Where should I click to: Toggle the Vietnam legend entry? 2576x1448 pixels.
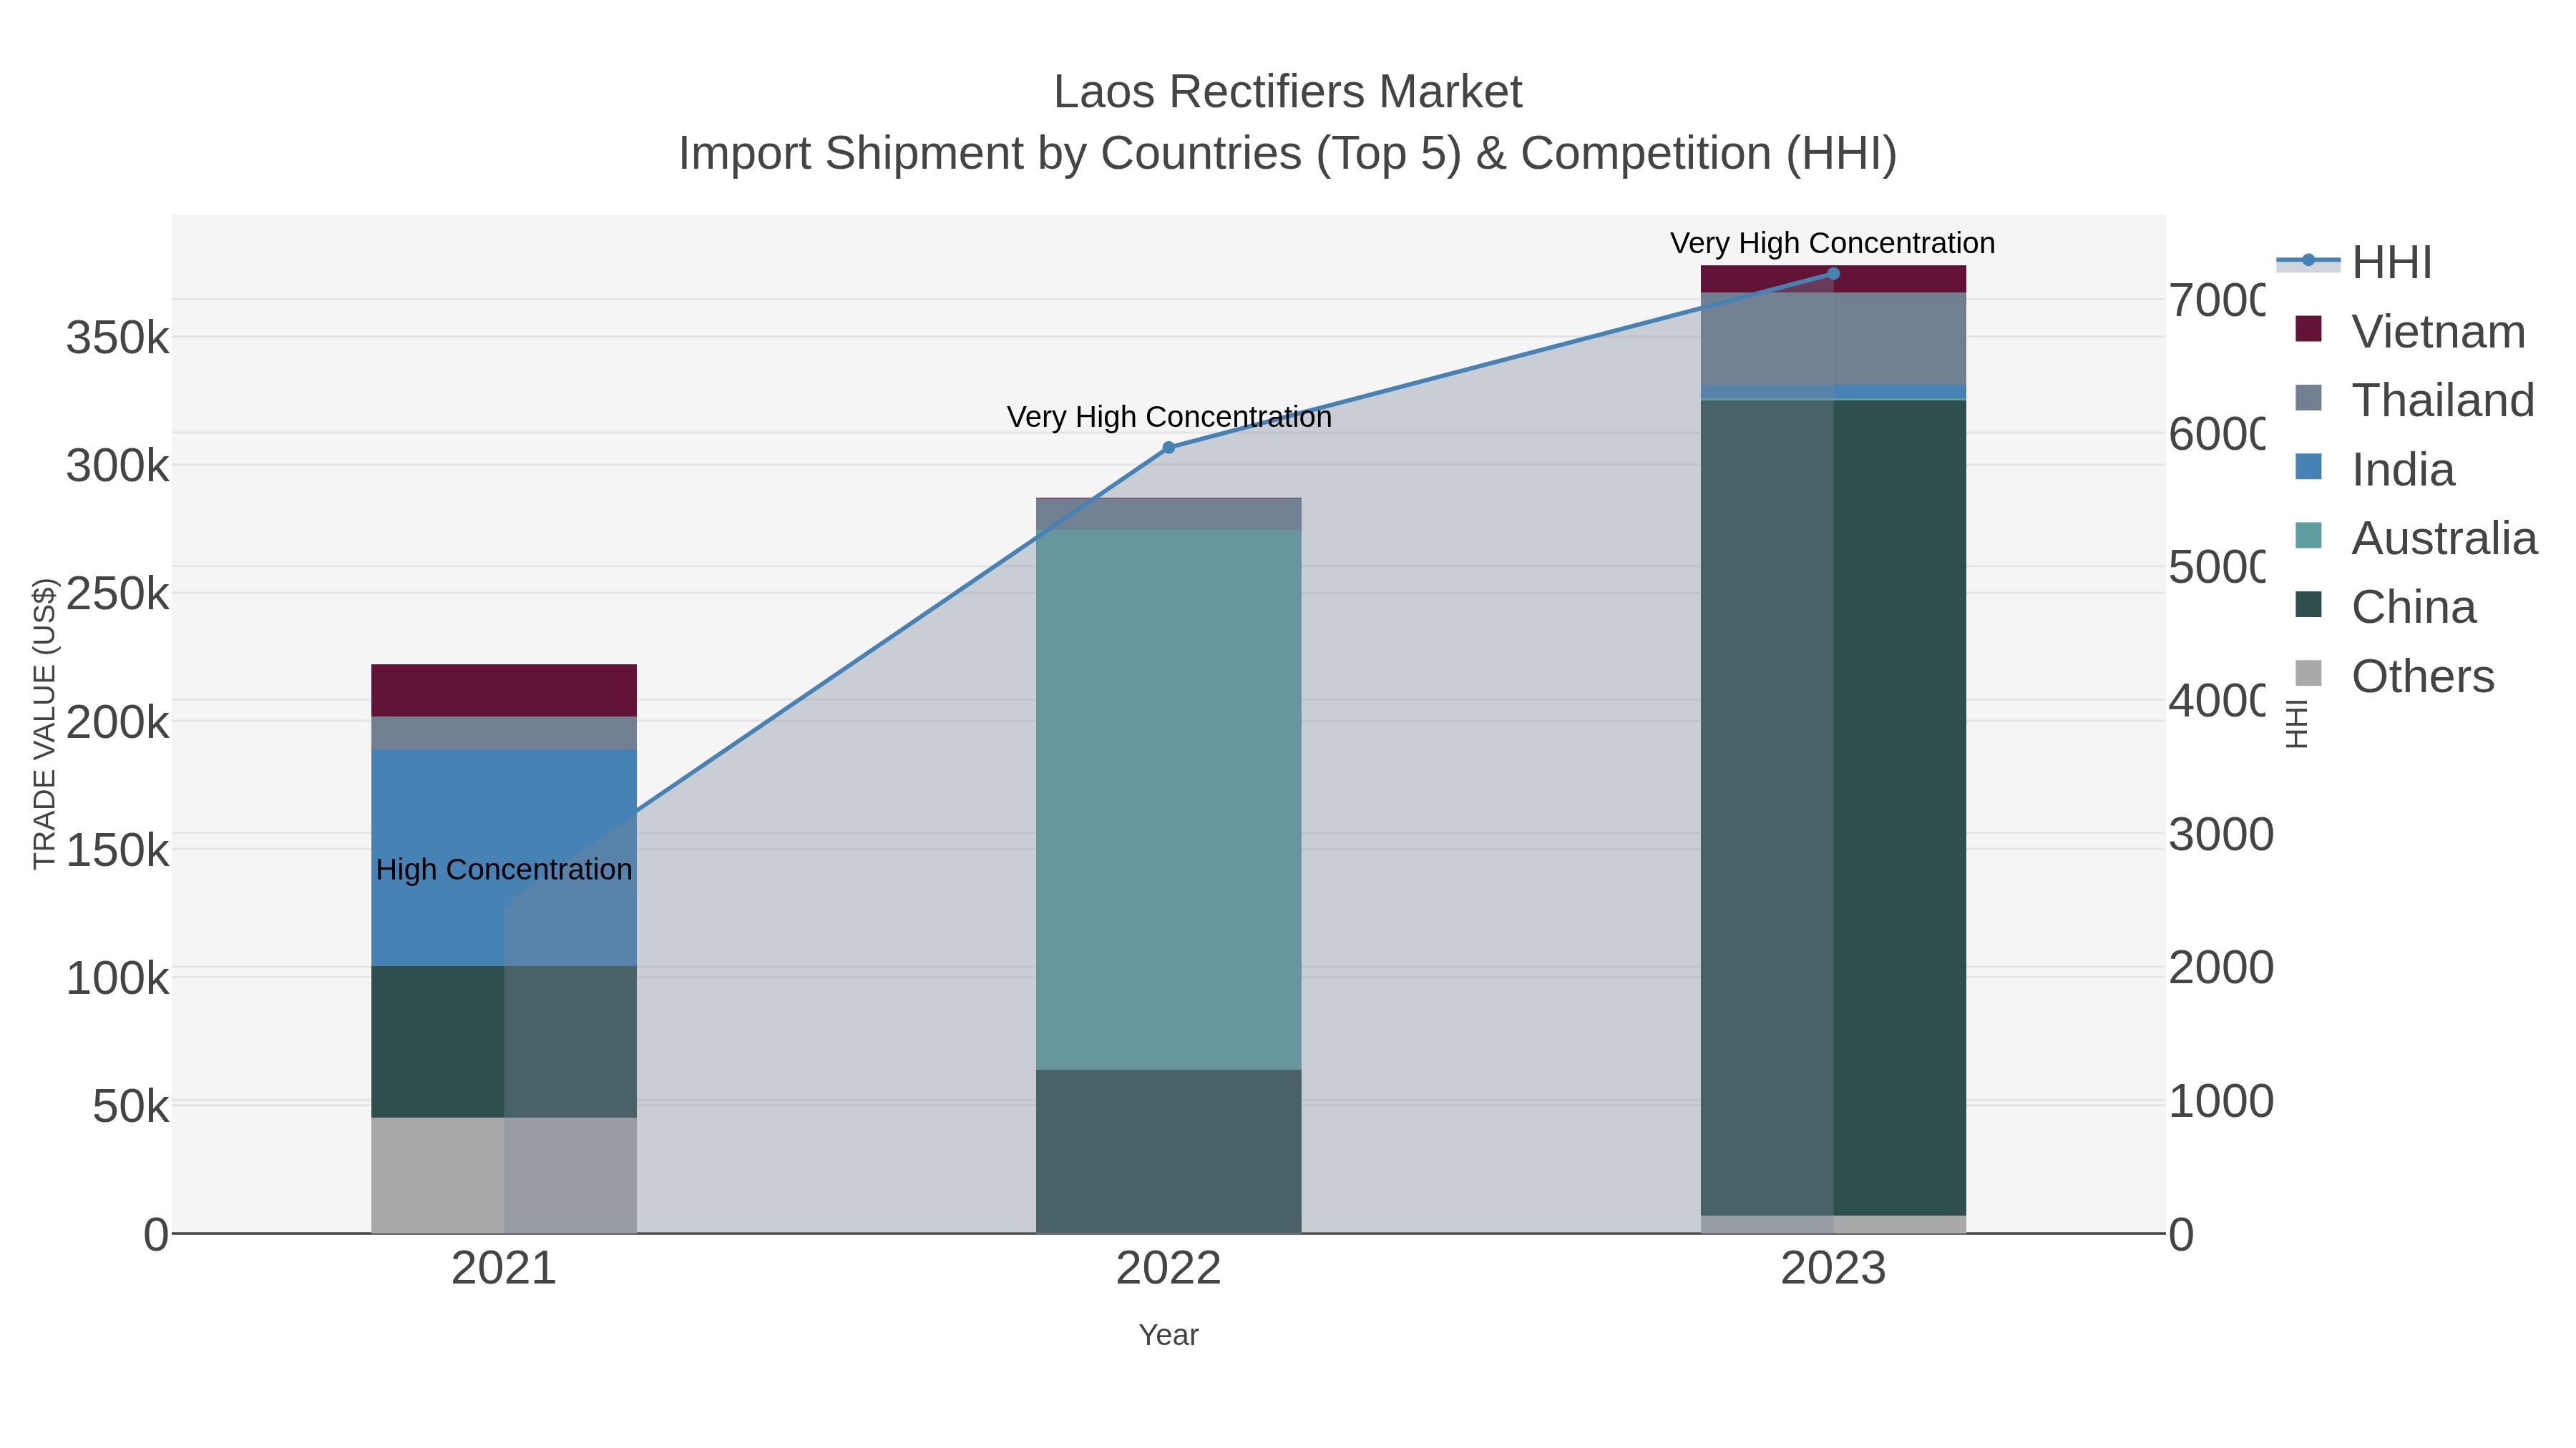click(x=2410, y=332)
